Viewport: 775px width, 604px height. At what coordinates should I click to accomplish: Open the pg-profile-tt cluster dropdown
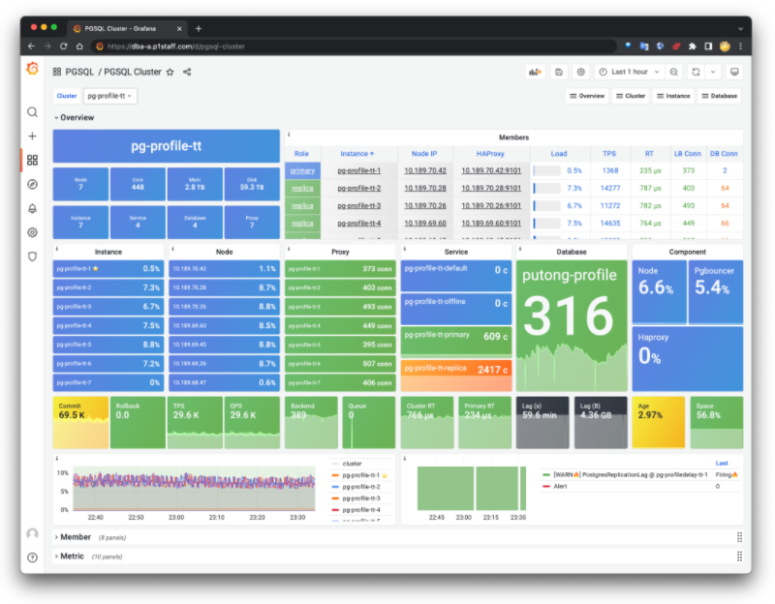[x=109, y=96]
